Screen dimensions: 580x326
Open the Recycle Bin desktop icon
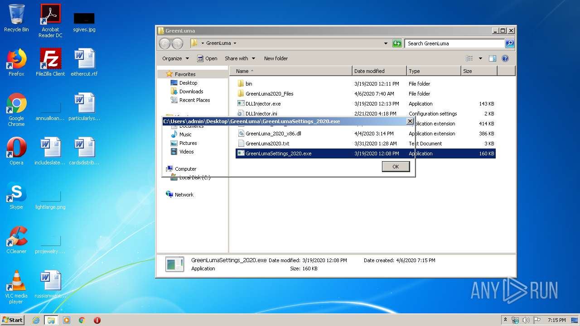coord(16,18)
